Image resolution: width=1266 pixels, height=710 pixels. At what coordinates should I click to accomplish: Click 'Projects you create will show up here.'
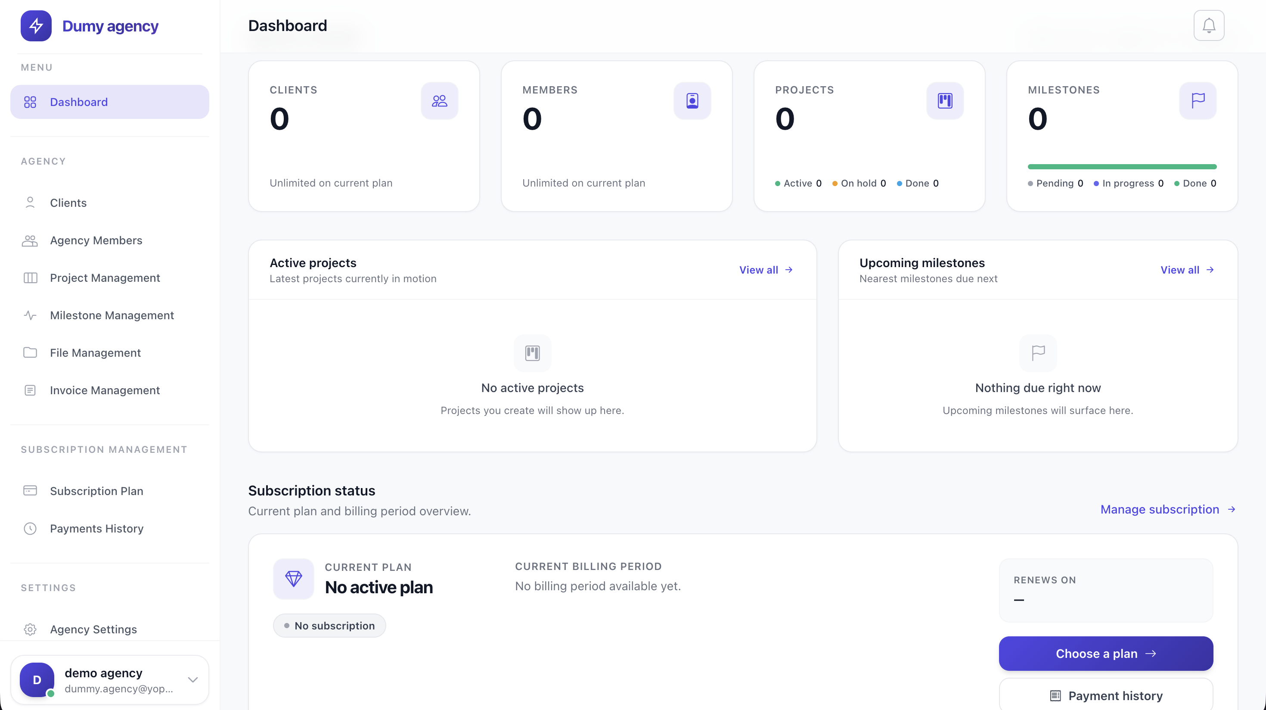532,411
